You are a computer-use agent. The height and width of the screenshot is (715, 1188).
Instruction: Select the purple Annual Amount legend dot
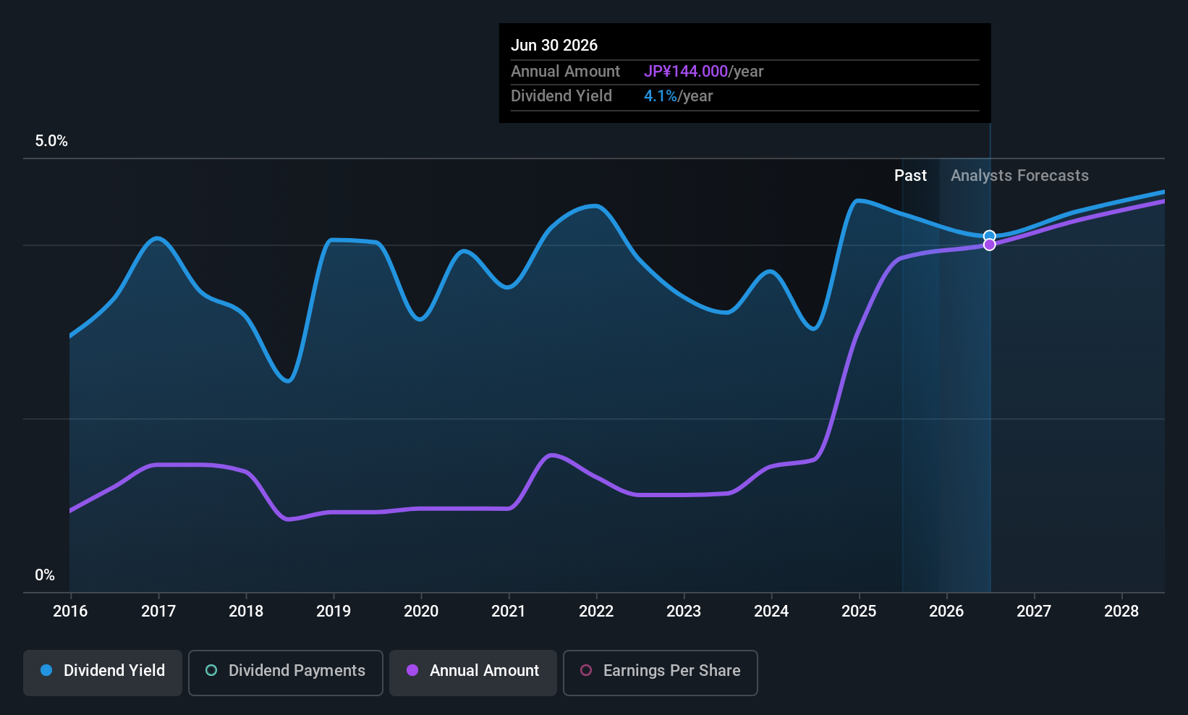(x=412, y=671)
